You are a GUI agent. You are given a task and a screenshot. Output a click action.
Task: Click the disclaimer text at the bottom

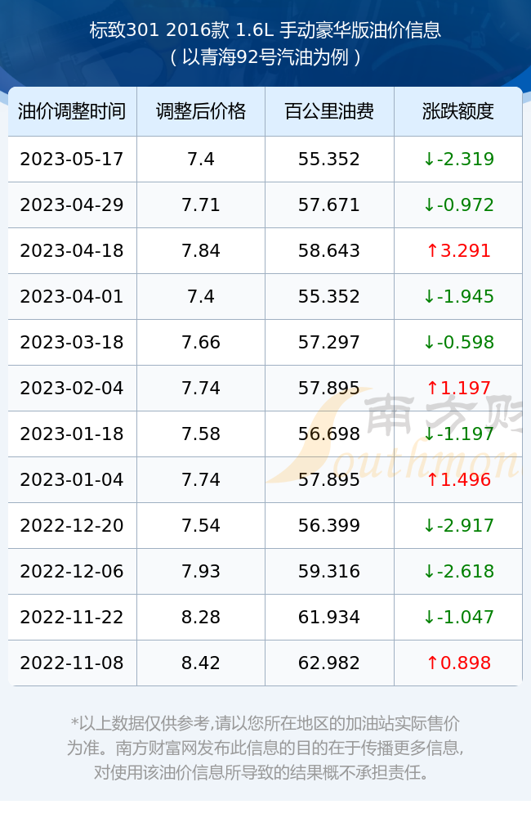click(x=265, y=748)
